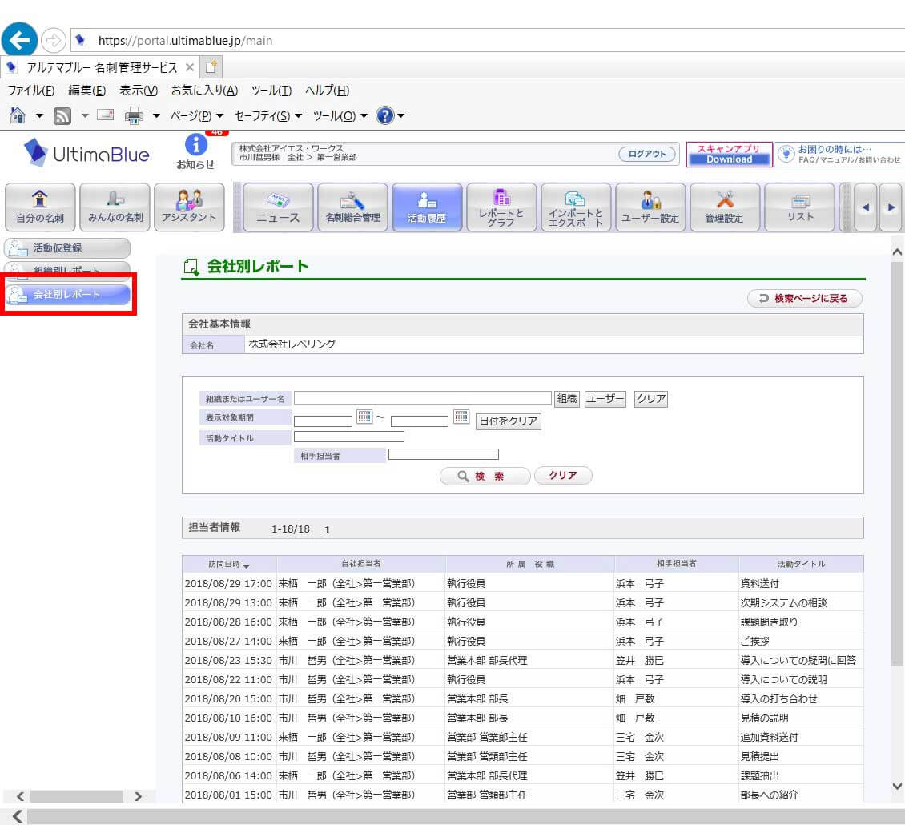Click the end date input field
Image resolution: width=905 pixels, height=825 pixels.
420,421
